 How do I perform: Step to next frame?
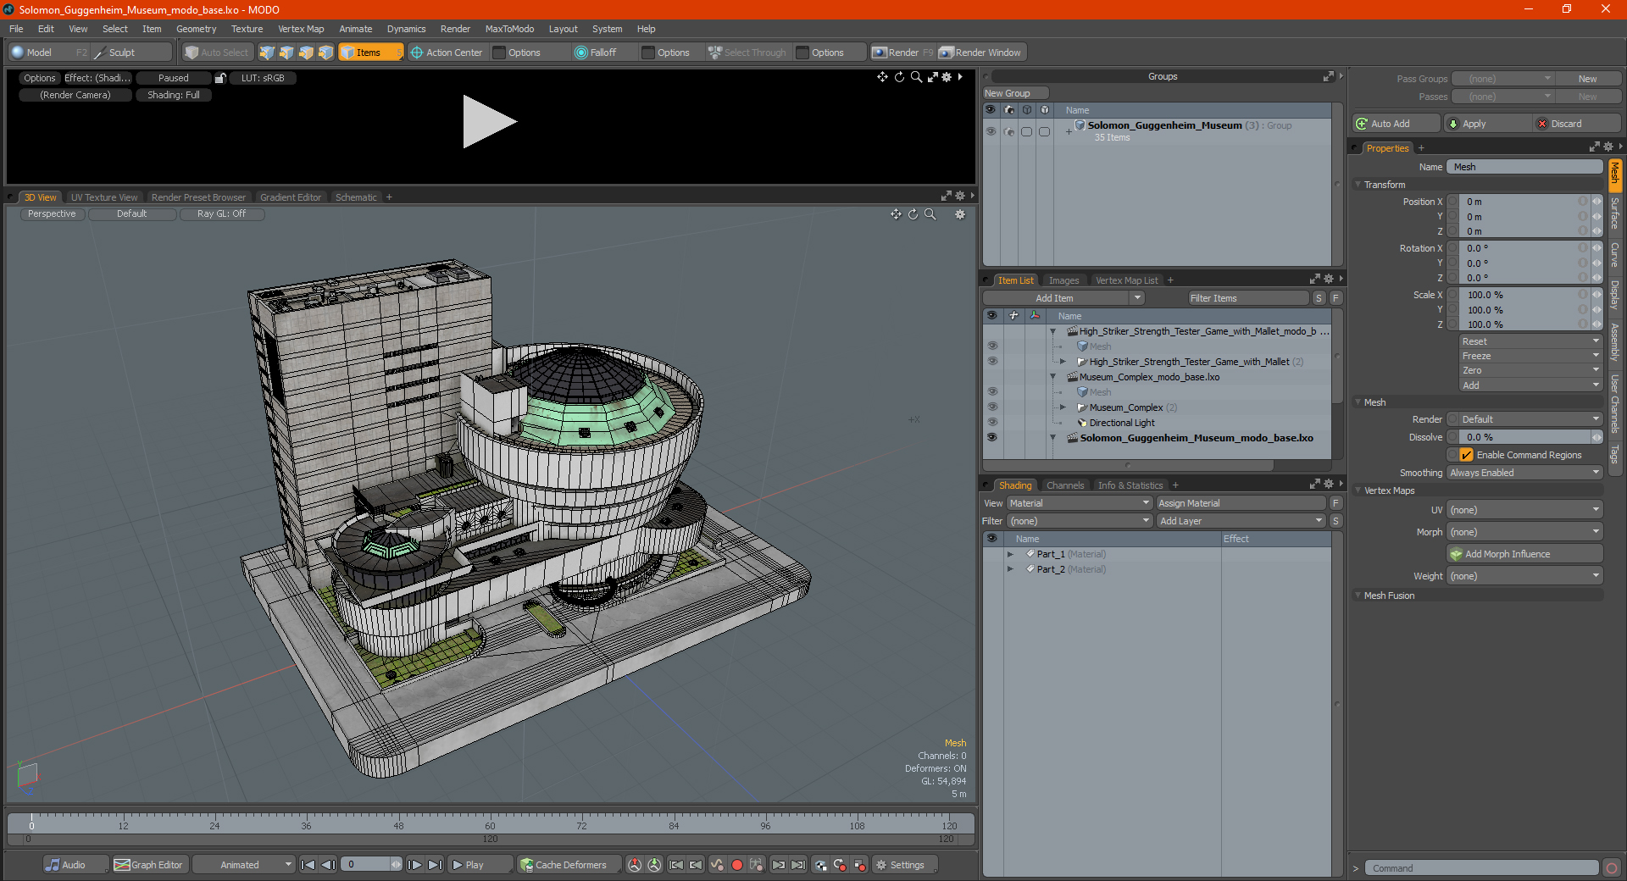pos(414,865)
